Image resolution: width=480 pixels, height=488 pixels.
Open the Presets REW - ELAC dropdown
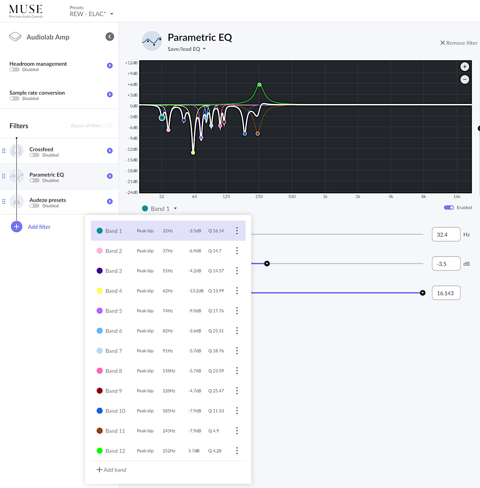[91, 14]
